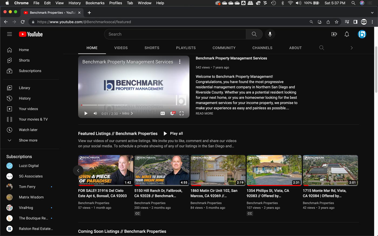Screen dimensions: 378x236
Task: Play the featured channel video
Action: click(86, 114)
